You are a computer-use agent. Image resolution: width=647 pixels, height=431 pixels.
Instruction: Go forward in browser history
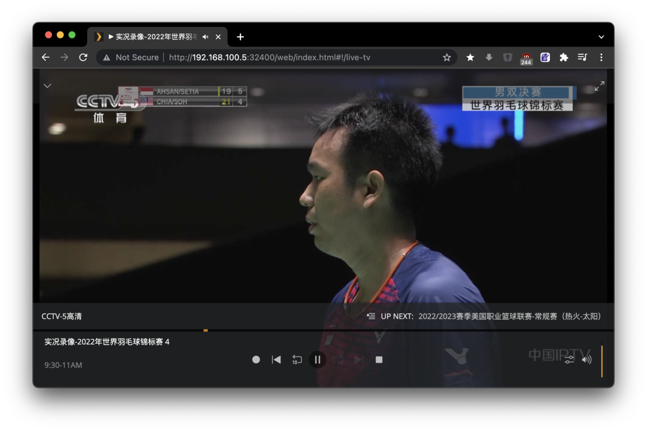(x=64, y=57)
